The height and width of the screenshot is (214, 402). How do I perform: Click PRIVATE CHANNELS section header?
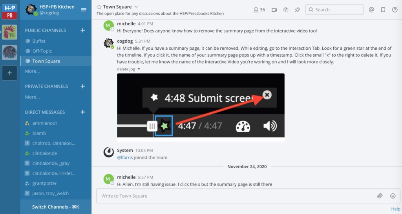[46, 86]
